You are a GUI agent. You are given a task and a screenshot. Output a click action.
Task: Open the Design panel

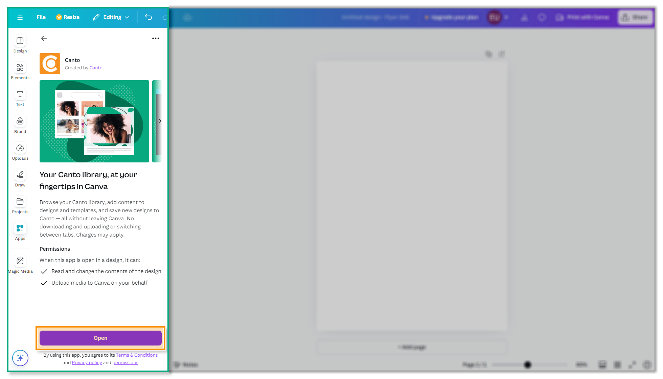pyautogui.click(x=20, y=43)
